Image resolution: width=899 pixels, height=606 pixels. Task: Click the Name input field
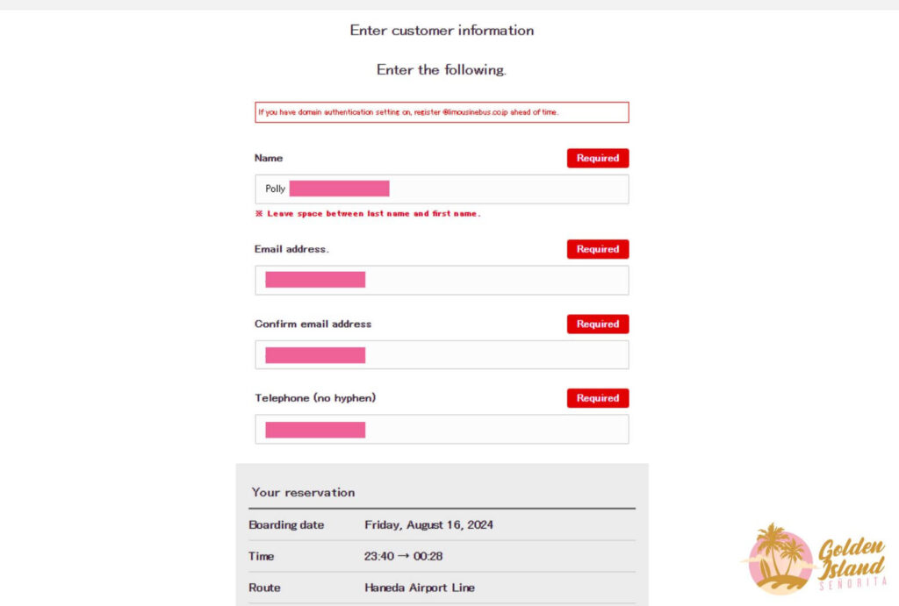pos(492,189)
